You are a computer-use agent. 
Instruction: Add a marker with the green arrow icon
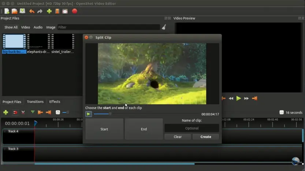[x=33, y=112]
